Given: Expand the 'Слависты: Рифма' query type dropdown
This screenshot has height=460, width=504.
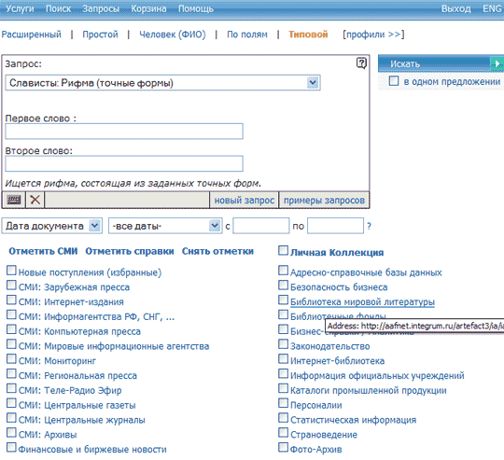Looking at the screenshot, I should point(313,83).
